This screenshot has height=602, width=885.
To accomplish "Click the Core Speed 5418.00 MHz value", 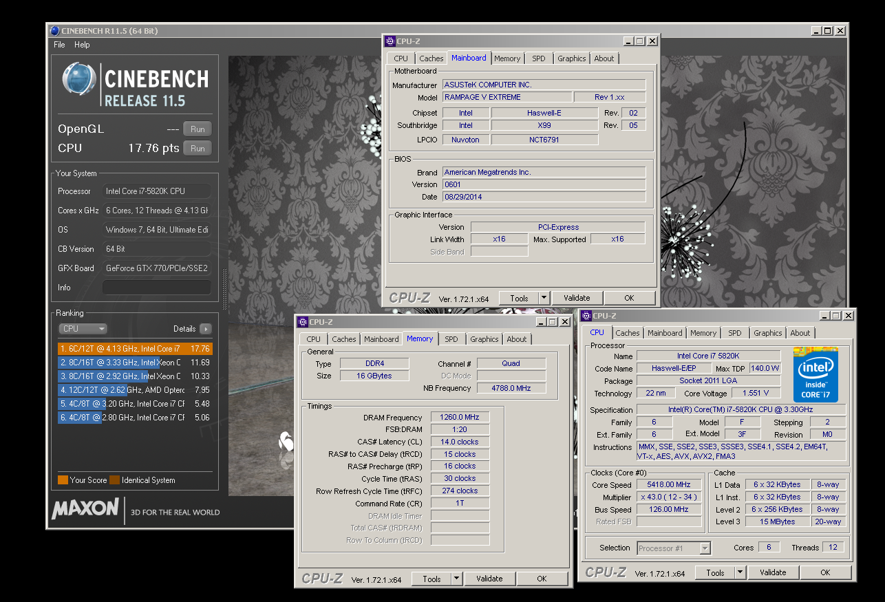I will pos(668,485).
